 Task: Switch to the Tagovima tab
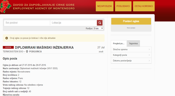[x=133, y=43]
